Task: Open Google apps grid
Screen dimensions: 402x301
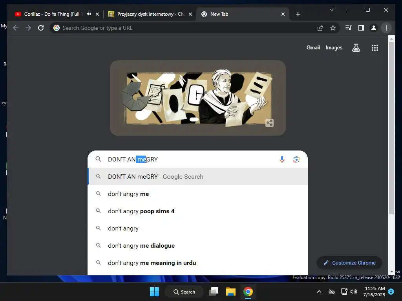Action: pos(375,47)
